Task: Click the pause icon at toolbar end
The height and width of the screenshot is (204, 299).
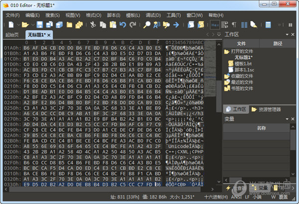Action: click(290, 25)
